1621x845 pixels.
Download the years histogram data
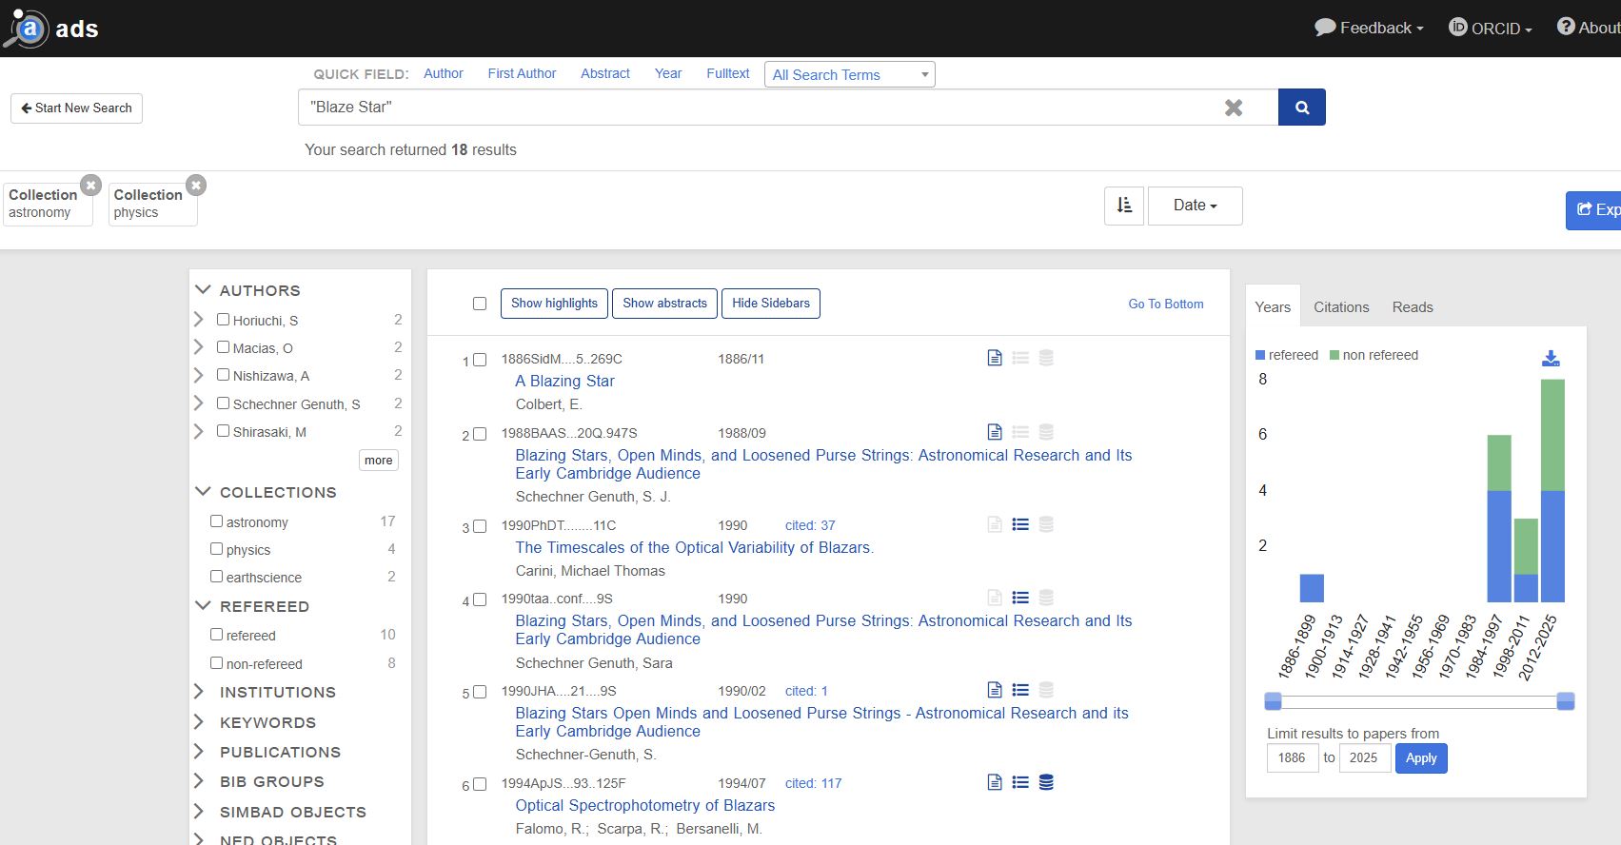click(1550, 358)
